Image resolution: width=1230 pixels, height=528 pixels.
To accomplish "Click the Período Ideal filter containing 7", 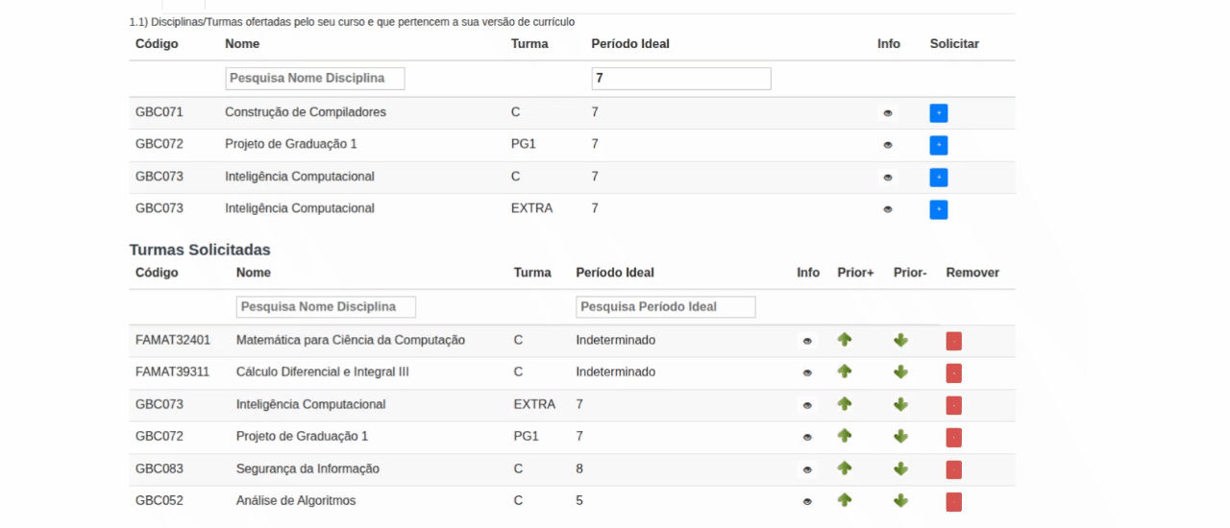I will pos(681,79).
